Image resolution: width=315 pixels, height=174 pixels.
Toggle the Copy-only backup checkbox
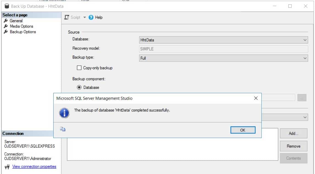point(79,68)
